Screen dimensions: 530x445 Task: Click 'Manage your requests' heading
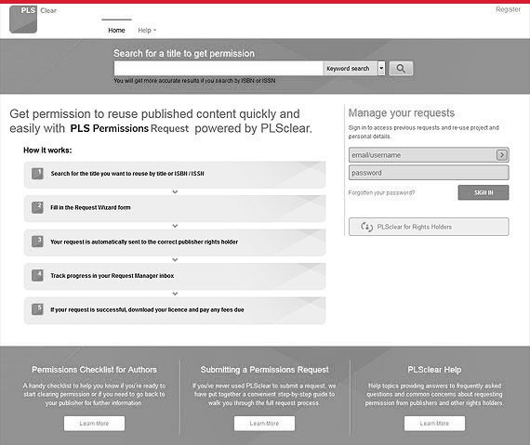pos(402,113)
